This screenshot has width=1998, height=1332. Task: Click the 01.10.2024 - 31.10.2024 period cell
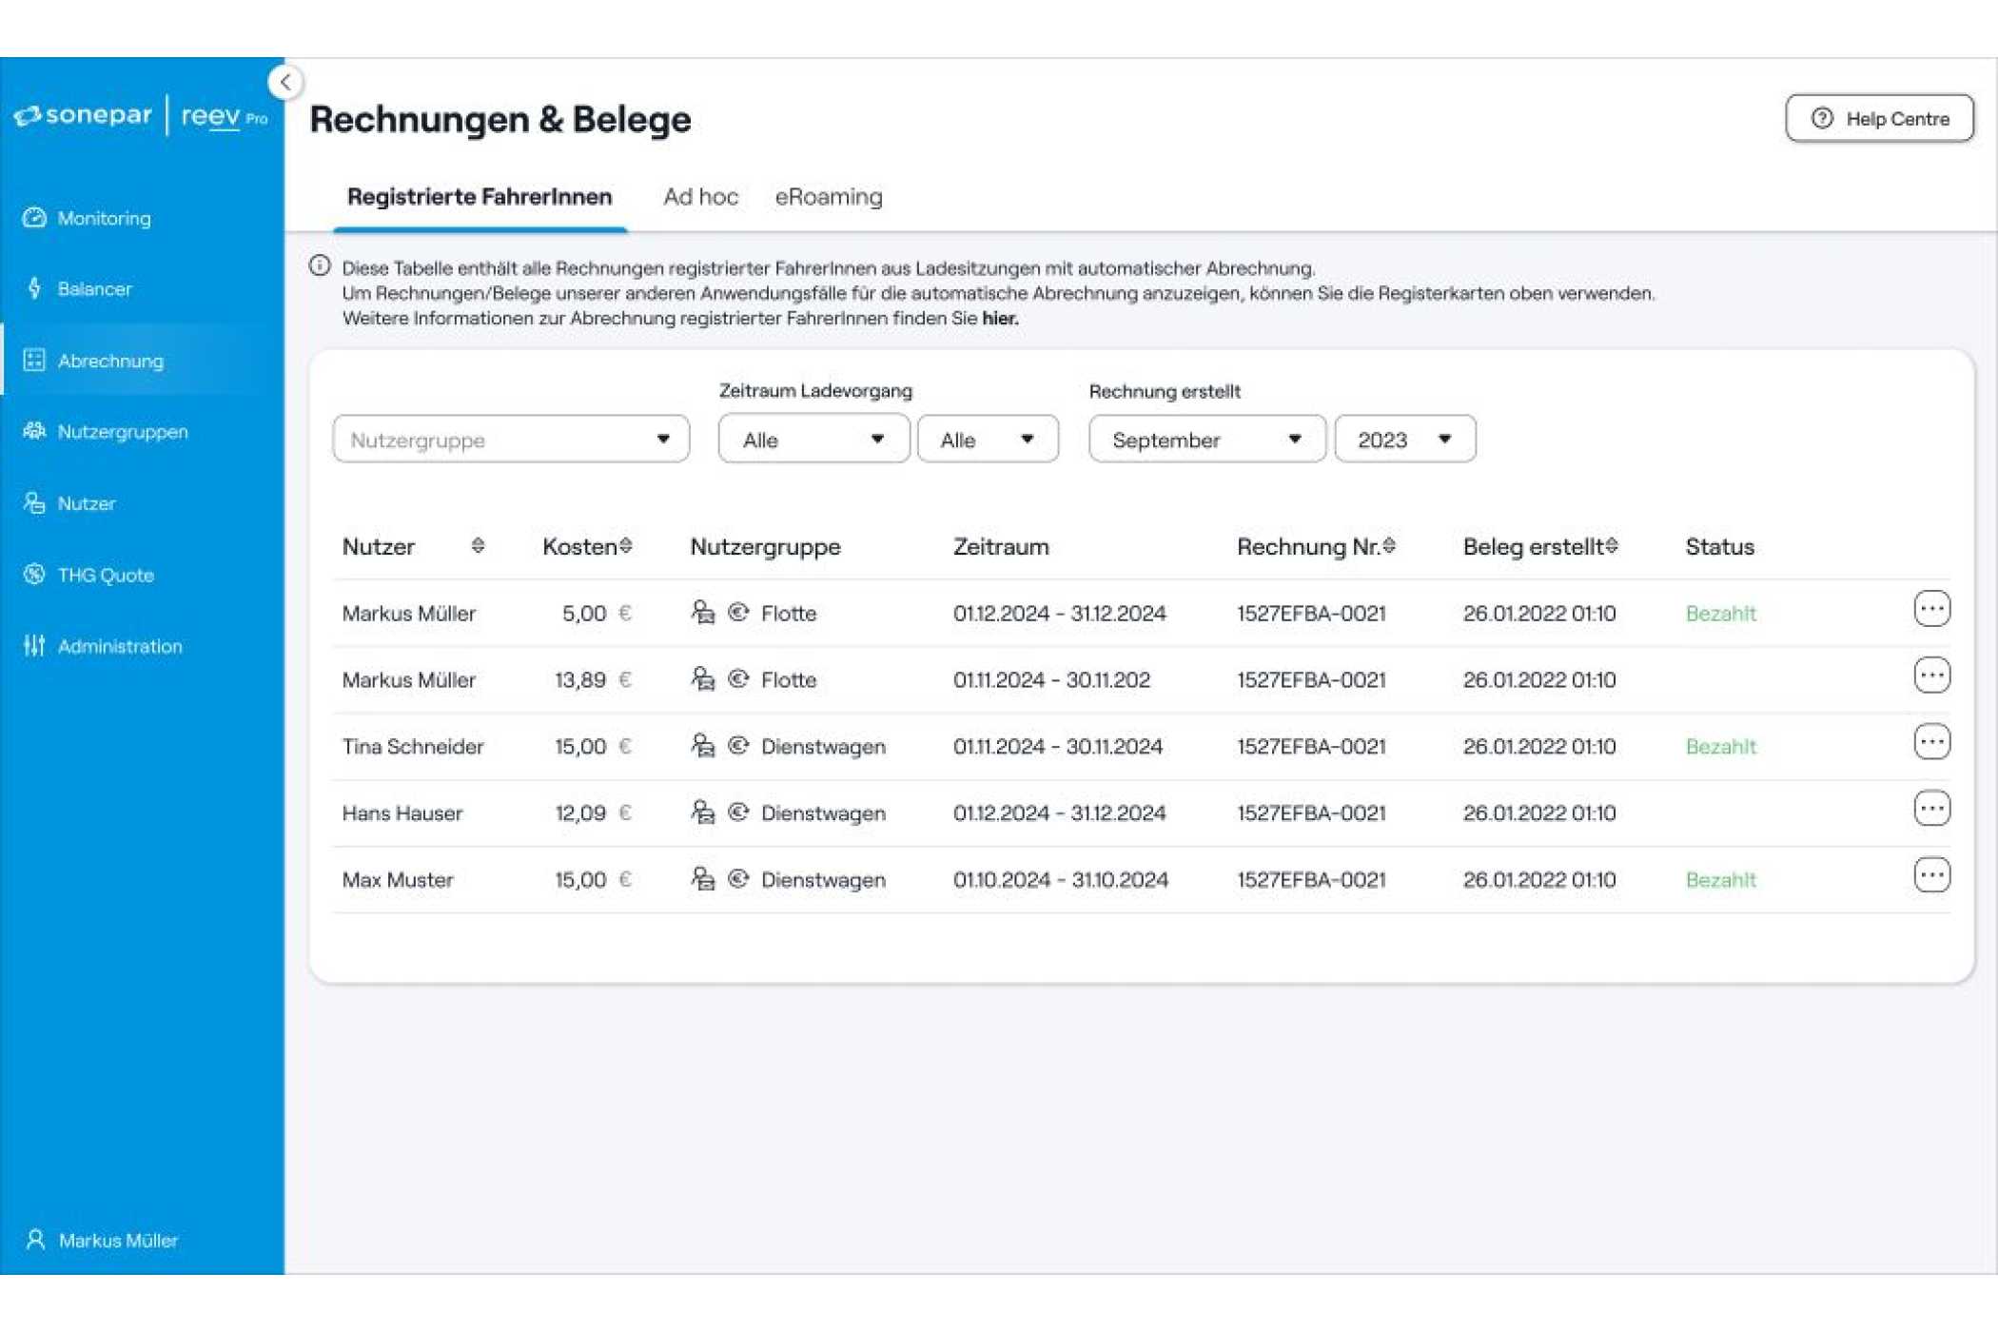1060,880
